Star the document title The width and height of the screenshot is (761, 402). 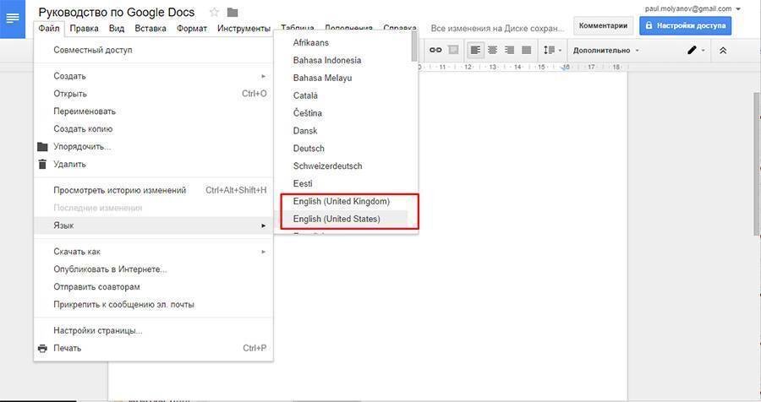[214, 12]
